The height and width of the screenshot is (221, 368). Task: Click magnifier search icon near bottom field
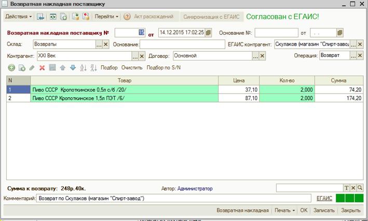360,188
